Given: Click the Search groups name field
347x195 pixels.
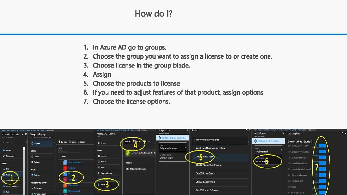Looking at the screenshot, I should [x=69, y=151].
